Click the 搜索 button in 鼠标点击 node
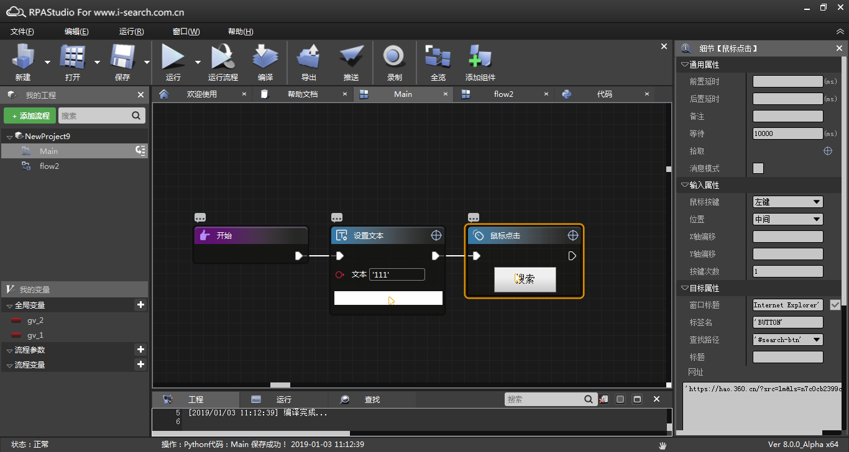The width and height of the screenshot is (849, 452). [525, 279]
